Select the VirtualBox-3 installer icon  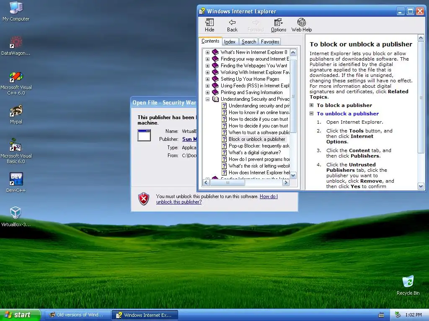click(x=16, y=217)
